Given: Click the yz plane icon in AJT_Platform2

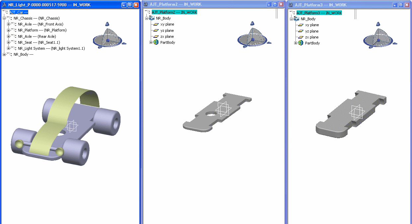Looking at the screenshot, I should (x=156, y=30).
